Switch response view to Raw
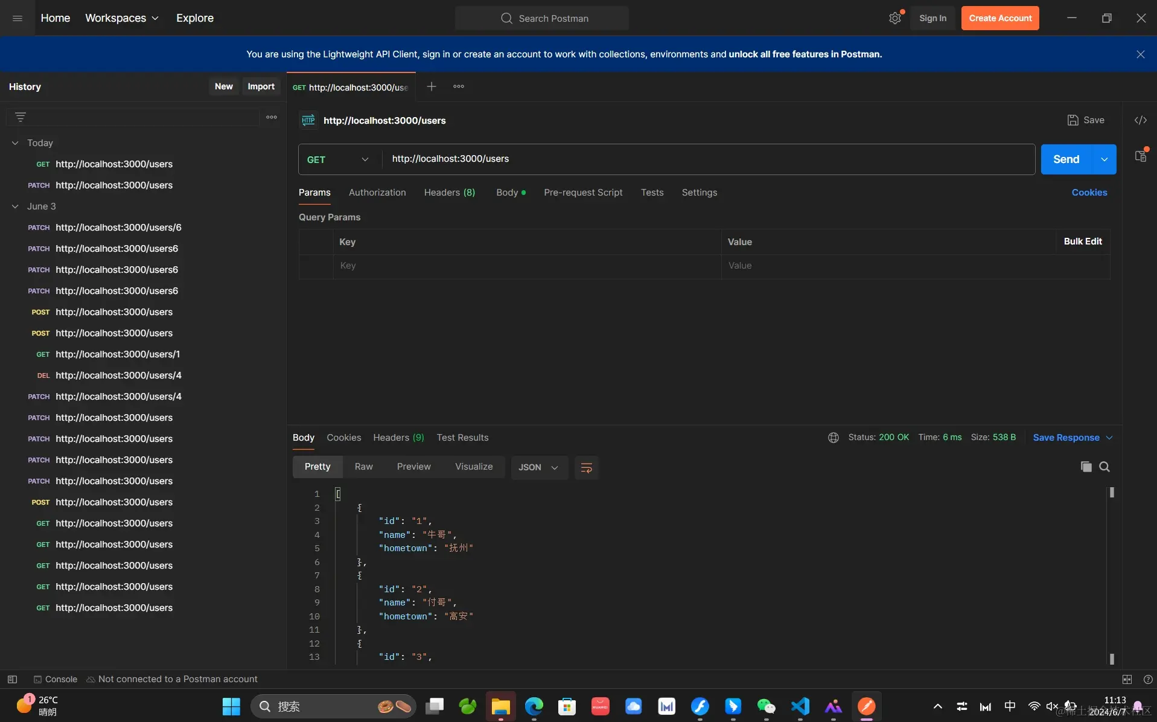 363,467
